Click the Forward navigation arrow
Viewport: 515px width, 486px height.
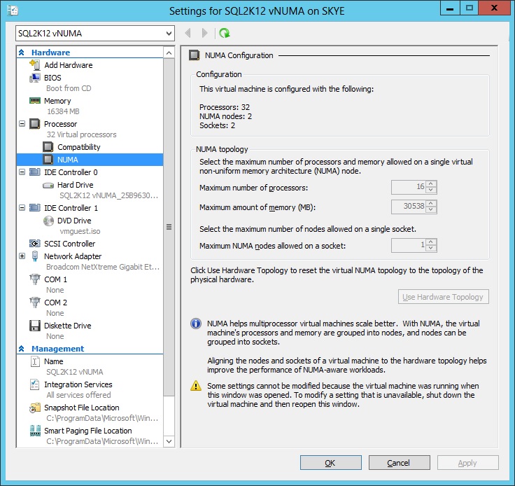coord(204,33)
